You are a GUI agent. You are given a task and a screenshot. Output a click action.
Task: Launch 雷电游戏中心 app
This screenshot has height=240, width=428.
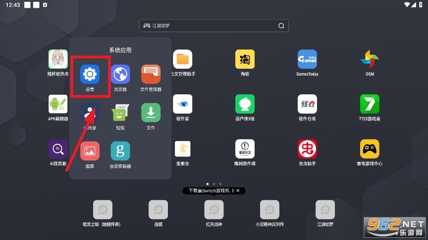[370, 149]
